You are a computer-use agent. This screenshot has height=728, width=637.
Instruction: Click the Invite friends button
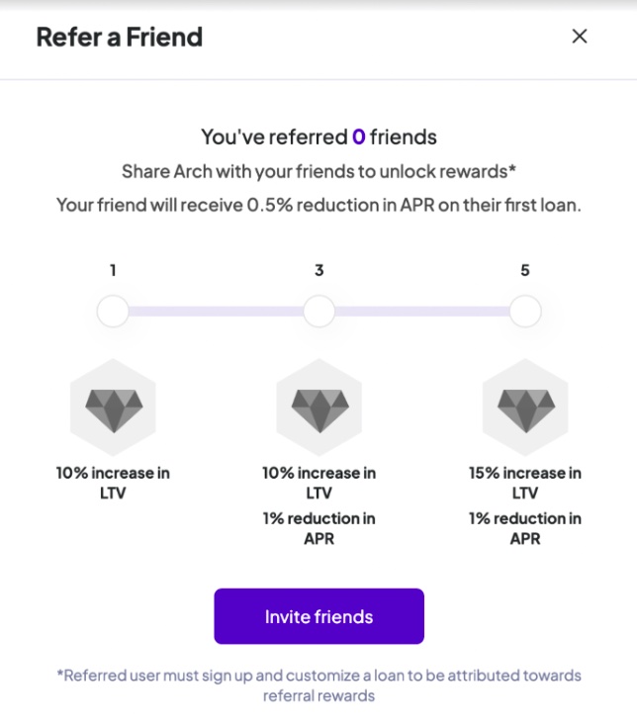[x=318, y=616]
